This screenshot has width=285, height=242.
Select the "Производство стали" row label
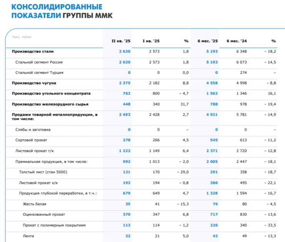pos(33,51)
